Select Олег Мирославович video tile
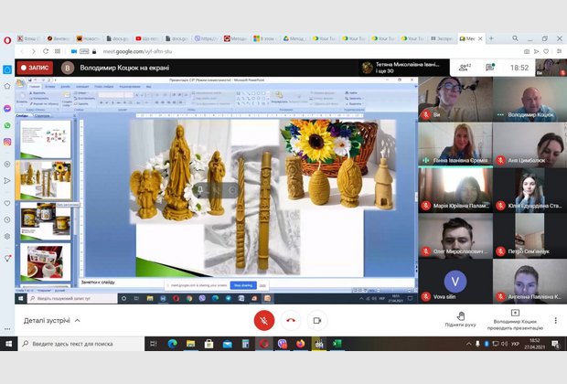567x384 pixels. pos(455,236)
